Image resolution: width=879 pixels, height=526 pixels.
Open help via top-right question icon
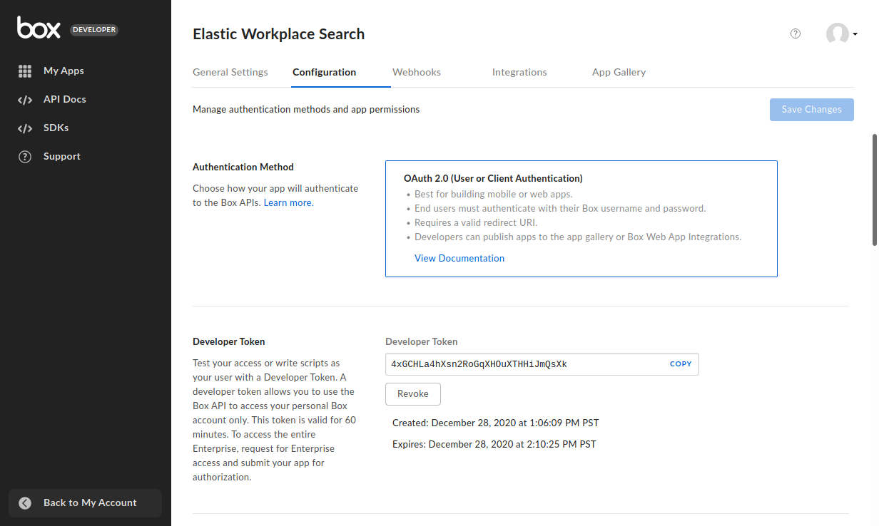pyautogui.click(x=796, y=33)
